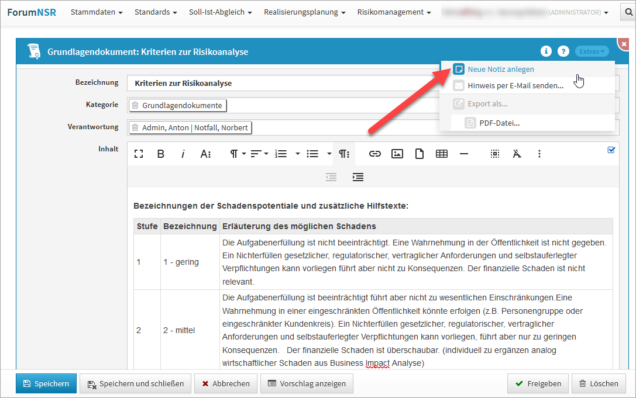
Task: Click the Speichern button
Action: point(46,384)
